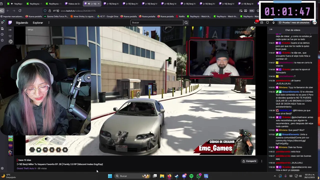320x180 pixels.
Task: Click the StreamElements name at 1:16:20
Action: tap(291, 92)
